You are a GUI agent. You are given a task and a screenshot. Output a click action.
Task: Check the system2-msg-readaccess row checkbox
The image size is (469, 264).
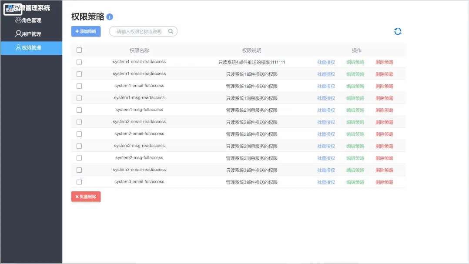[x=79, y=146]
